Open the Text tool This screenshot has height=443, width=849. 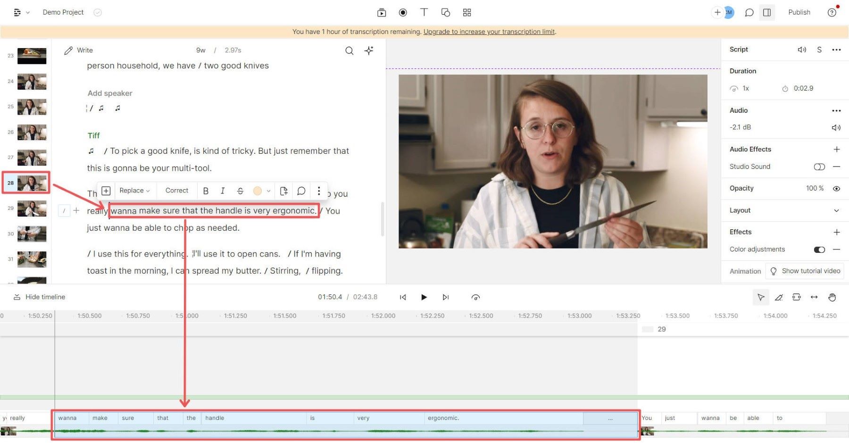click(x=424, y=12)
